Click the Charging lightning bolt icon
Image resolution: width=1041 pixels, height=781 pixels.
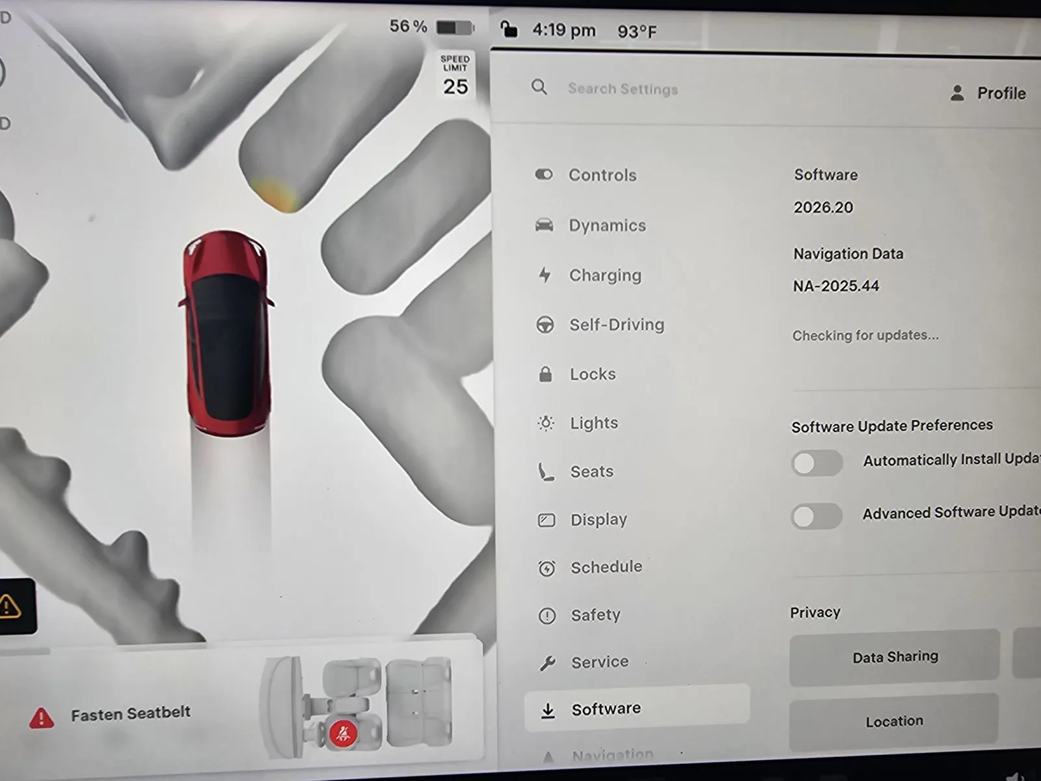[x=545, y=275]
